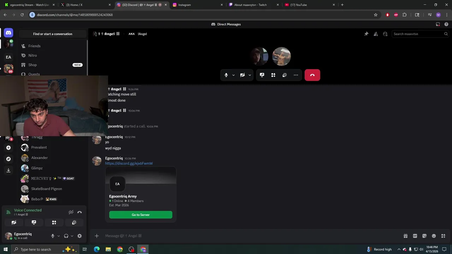Open camera options arrow in call

[x=250, y=75]
